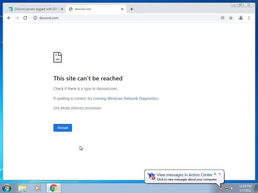Open Action Center flag in tray
Screen dimensions: 258x193
click(220, 188)
